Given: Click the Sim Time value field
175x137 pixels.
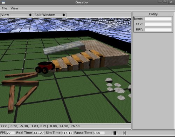Looking at the screenshot, I should pyautogui.click(x=67, y=133).
